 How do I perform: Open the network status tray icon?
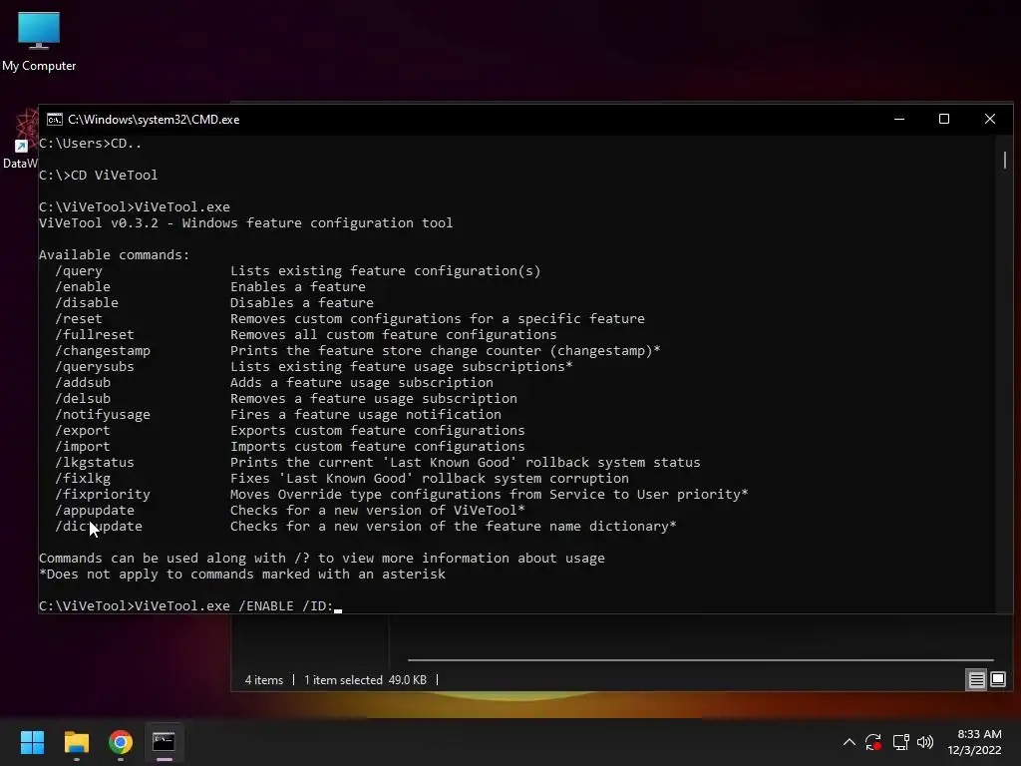(900, 742)
